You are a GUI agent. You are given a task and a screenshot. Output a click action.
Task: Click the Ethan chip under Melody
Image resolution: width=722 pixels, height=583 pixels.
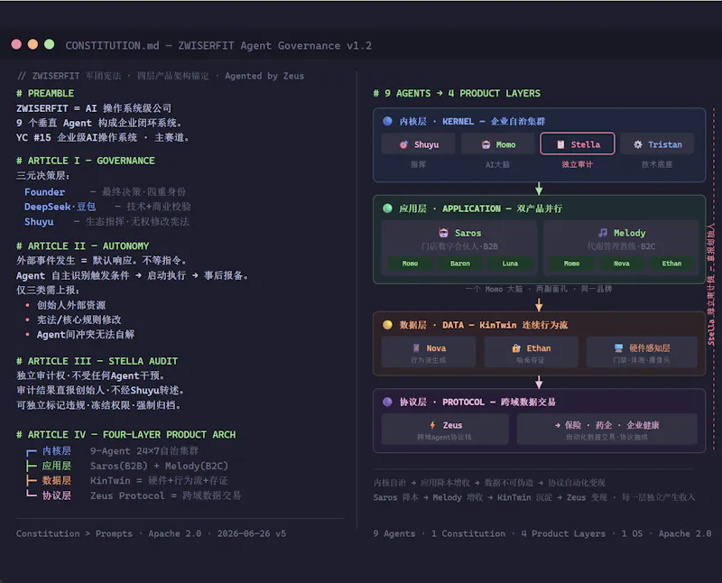(x=671, y=264)
